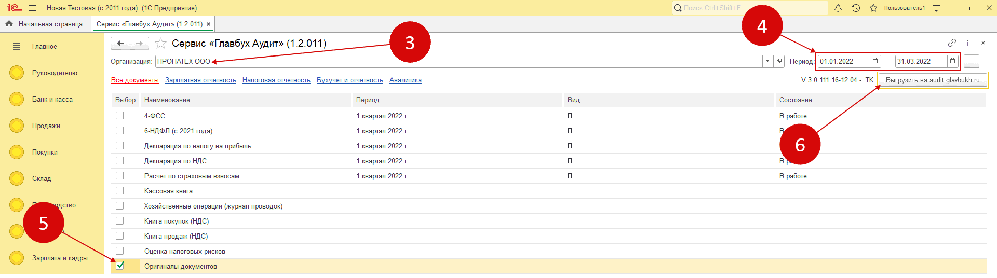Switch to Начальная страница tab

click(45, 24)
